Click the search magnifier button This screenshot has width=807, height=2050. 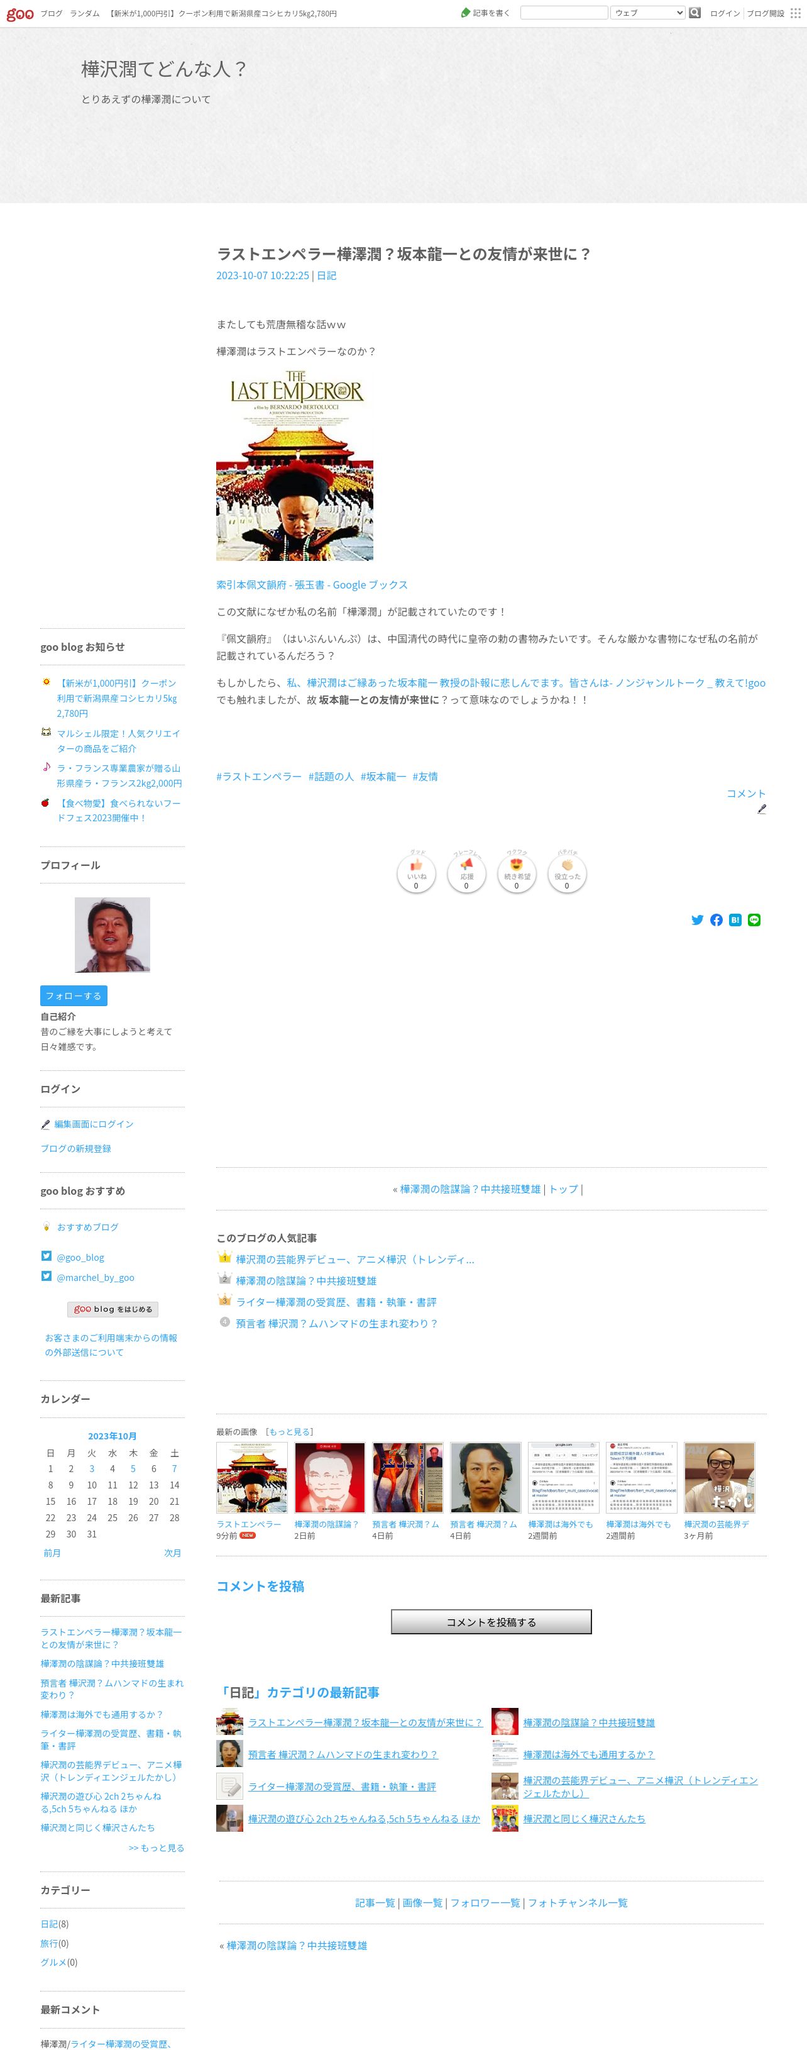click(x=695, y=13)
